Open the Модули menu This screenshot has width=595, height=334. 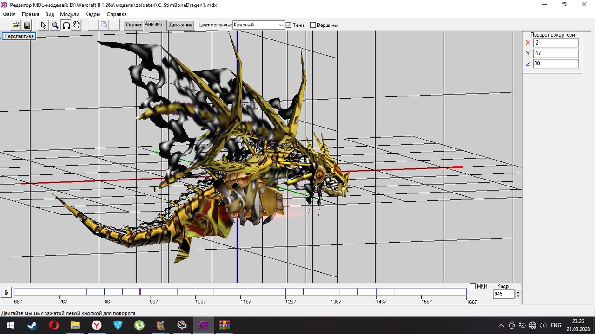70,14
